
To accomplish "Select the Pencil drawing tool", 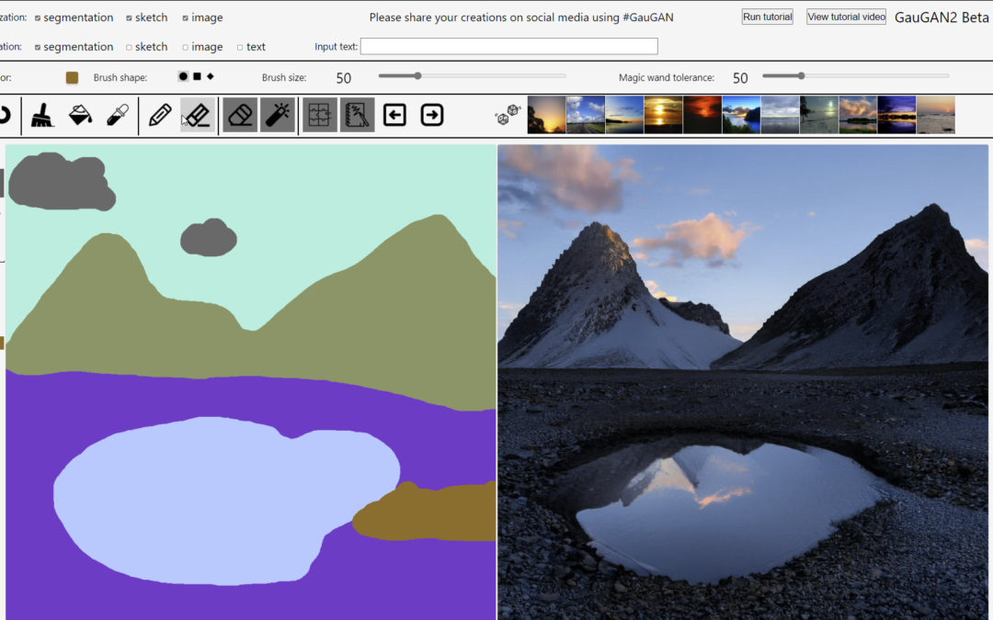I will [x=158, y=115].
